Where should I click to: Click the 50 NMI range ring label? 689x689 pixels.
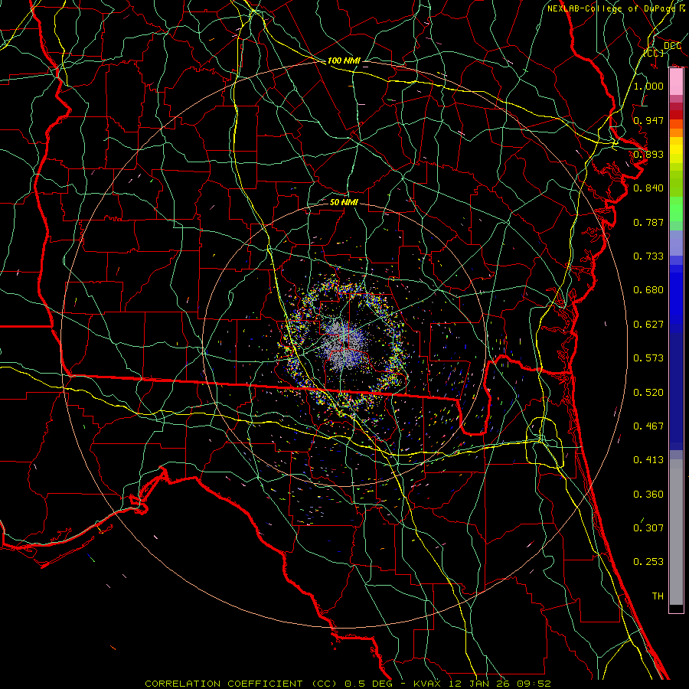pos(344,202)
